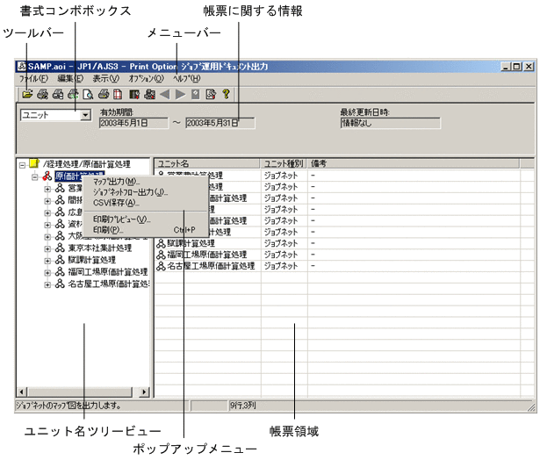Click the yellow question mark help icon

point(226,94)
